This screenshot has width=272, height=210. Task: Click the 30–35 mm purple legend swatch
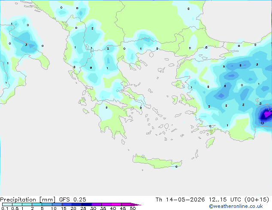[x=97, y=204]
